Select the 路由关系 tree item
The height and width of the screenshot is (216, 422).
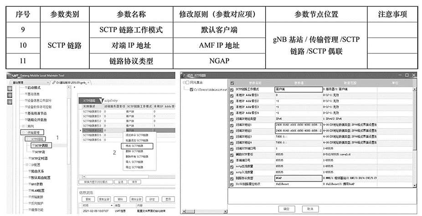36,172
